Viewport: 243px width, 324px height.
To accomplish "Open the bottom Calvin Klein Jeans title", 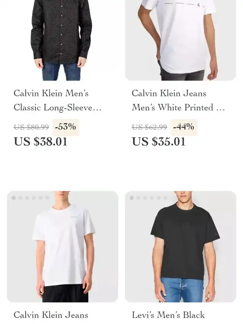I will 51,315.
